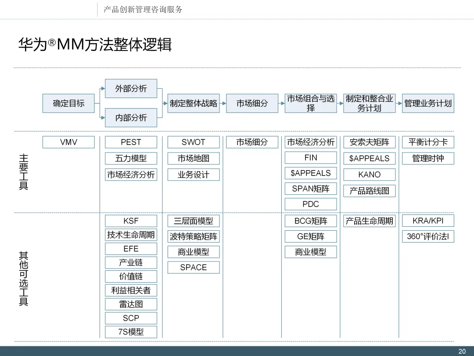The width and height of the screenshot is (474, 356).
Task: Click the 市场地图 tool box
Action: coord(194,158)
